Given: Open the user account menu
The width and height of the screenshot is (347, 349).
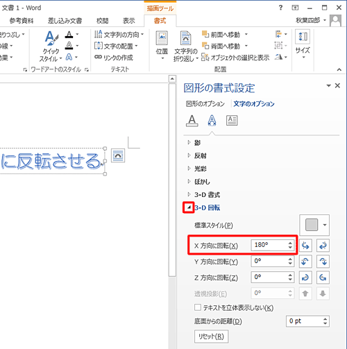Looking at the screenshot, I should pos(311,20).
